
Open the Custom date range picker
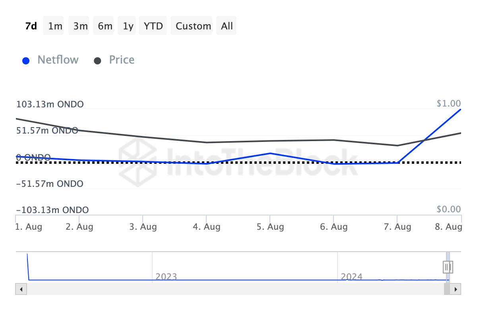[x=193, y=26]
